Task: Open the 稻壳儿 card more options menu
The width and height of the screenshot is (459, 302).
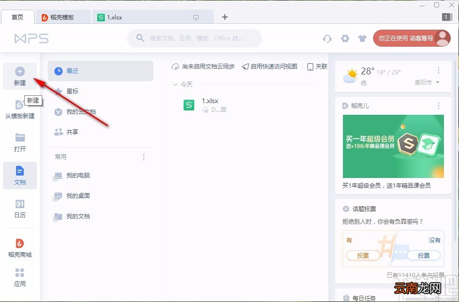Action: (x=439, y=106)
